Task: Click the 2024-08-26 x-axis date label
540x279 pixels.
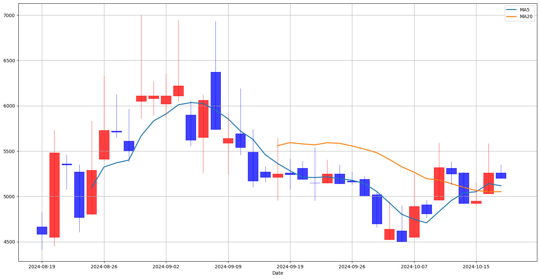Action: pyautogui.click(x=104, y=267)
